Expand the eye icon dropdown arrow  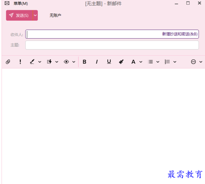click(74, 62)
